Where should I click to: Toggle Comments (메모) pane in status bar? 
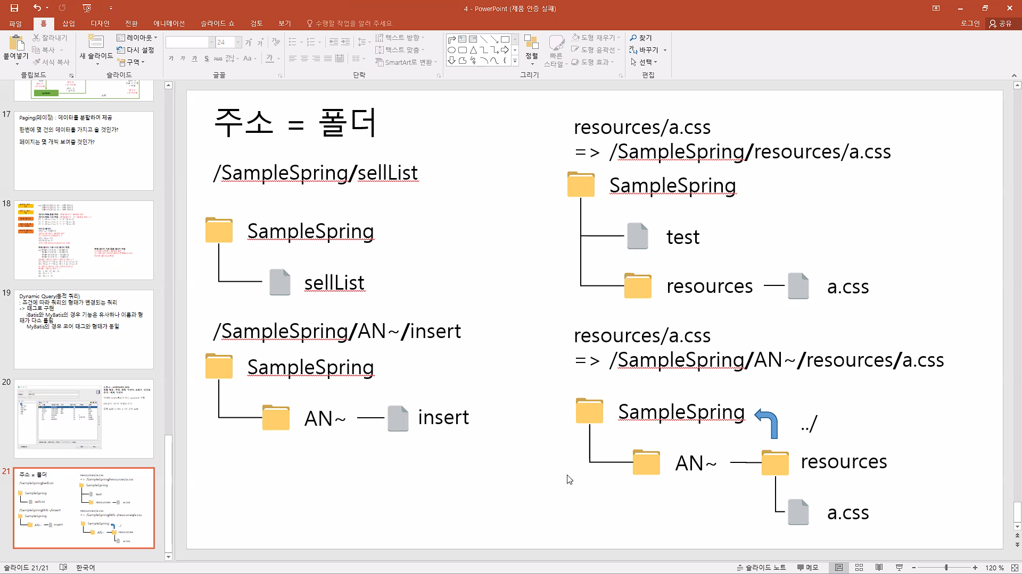807,568
